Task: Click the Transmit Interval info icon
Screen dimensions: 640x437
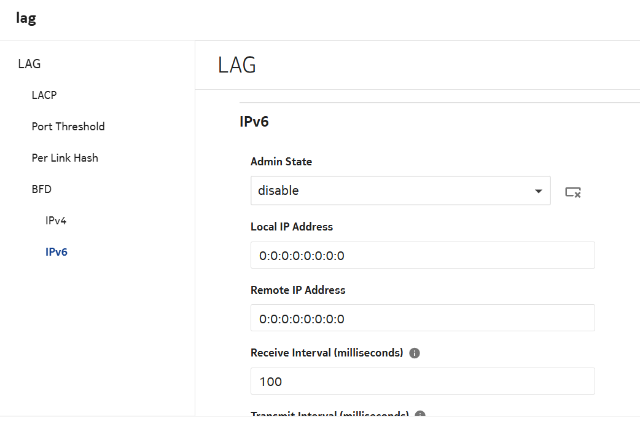Action: 420,415
